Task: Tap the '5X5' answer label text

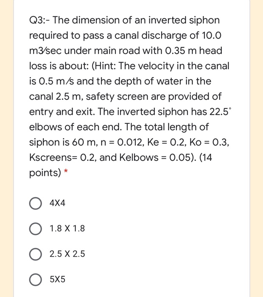Action: (x=57, y=279)
